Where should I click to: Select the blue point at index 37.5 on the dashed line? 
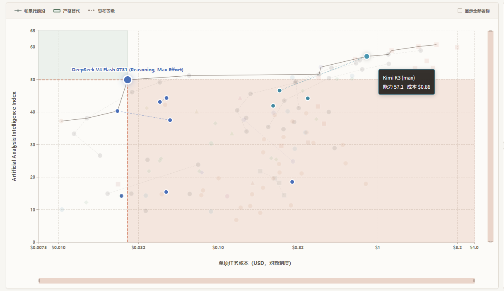(x=170, y=120)
